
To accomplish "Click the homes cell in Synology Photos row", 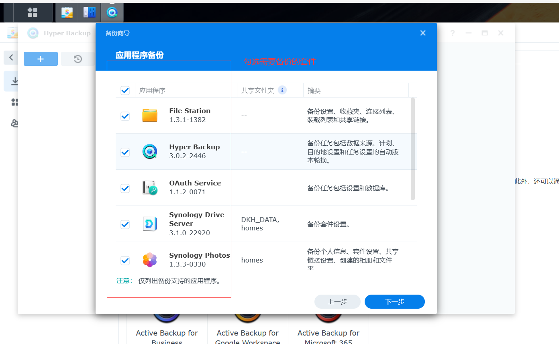I will coord(252,260).
